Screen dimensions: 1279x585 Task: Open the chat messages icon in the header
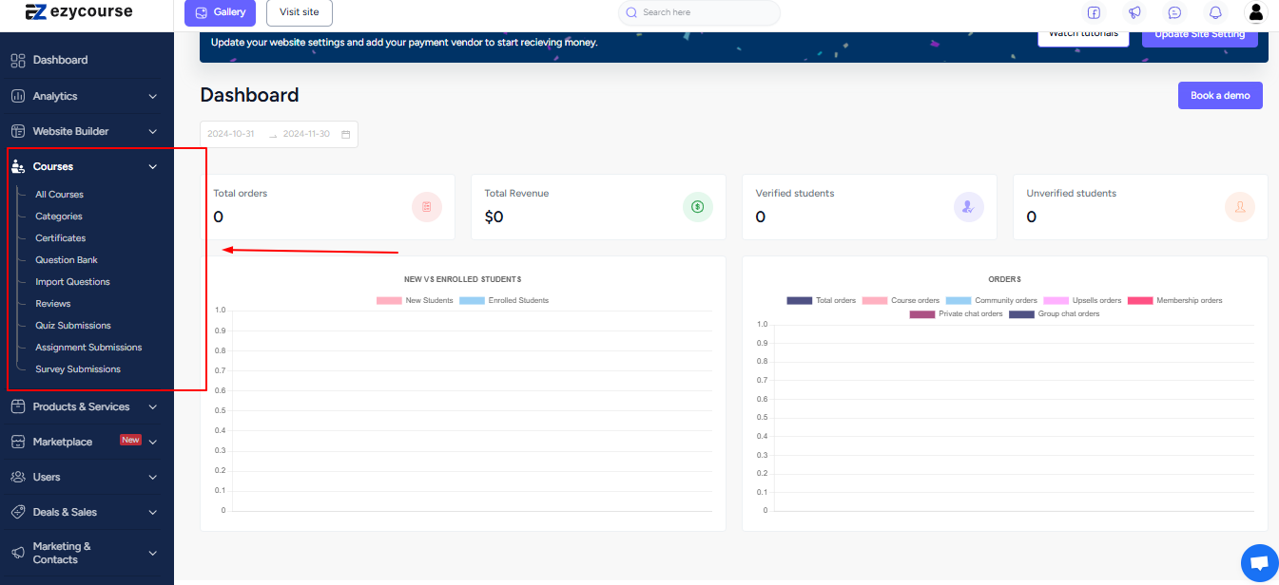pos(1174,12)
